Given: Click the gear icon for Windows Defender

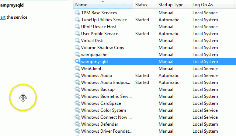Looking at the screenshot, I should (x=77, y=124).
